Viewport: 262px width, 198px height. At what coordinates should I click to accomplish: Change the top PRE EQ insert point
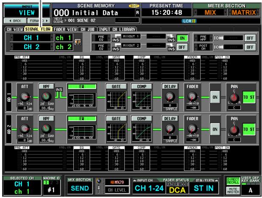[x=101, y=38]
